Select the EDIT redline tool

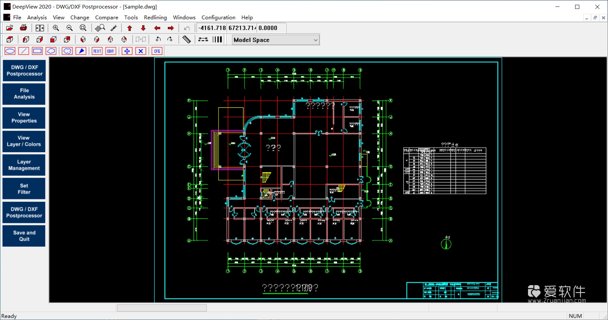click(x=110, y=51)
